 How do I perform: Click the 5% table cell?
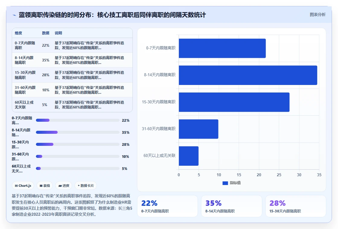[x=45, y=105]
